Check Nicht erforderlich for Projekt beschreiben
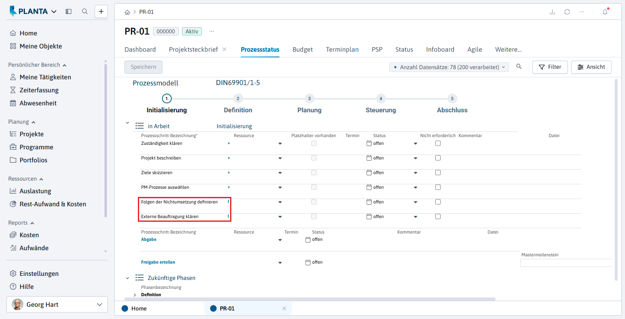 click(438, 158)
